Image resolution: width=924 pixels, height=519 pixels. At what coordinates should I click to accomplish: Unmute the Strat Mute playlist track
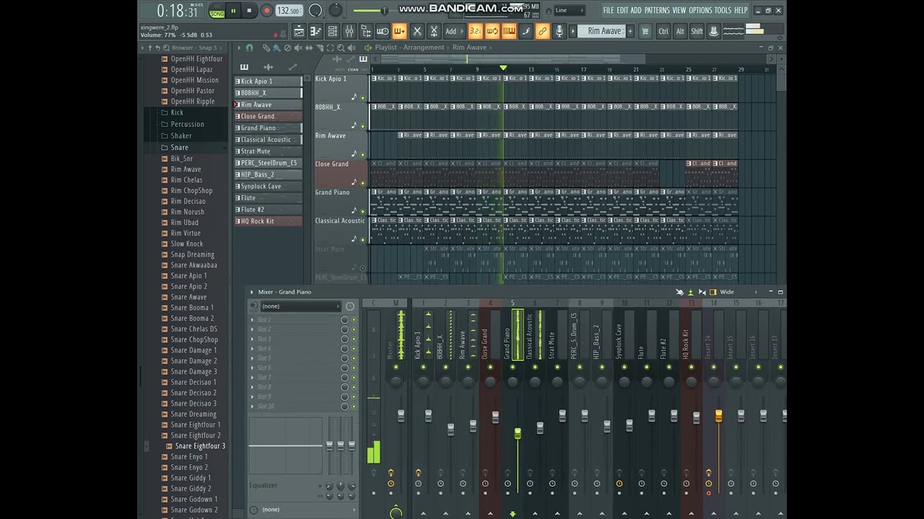[x=363, y=268]
